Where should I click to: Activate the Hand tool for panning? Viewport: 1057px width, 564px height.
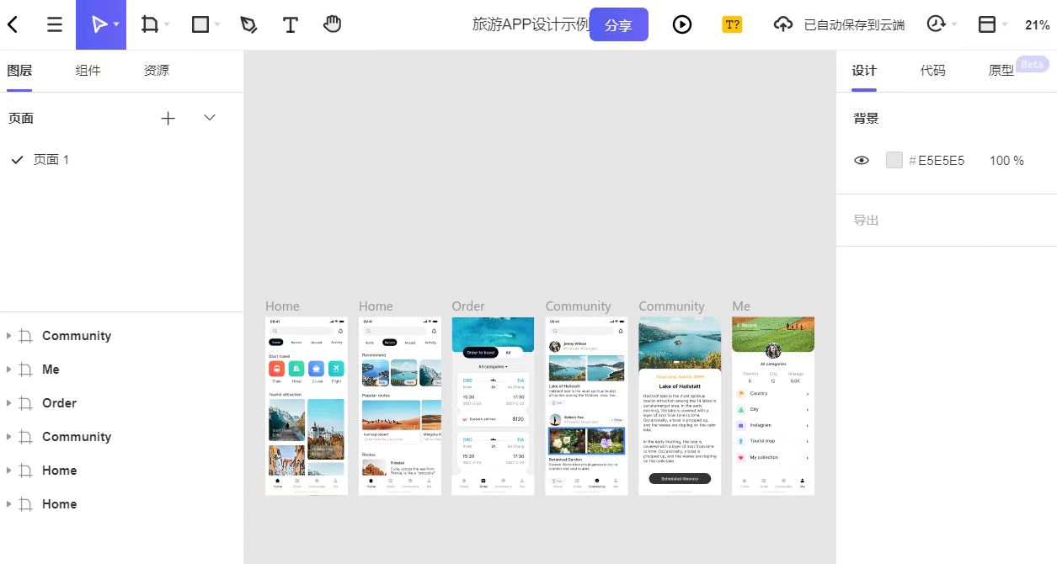click(332, 24)
